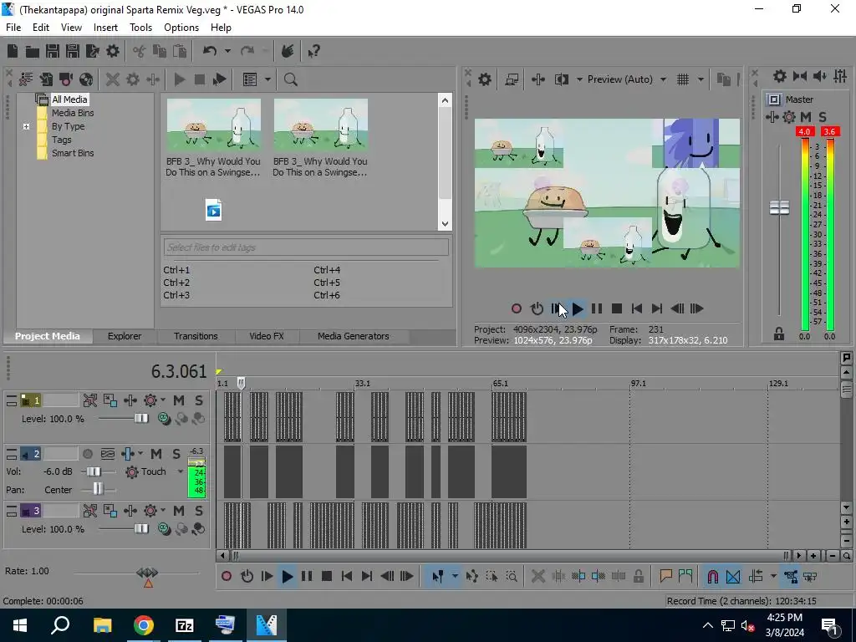
Task: Open Video Preview properties gear
Action: 485,79
